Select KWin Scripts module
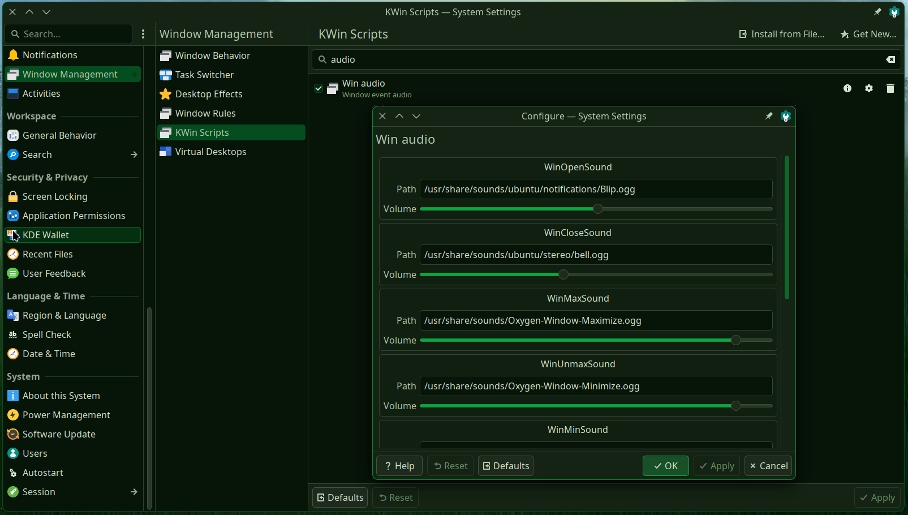 click(x=231, y=132)
